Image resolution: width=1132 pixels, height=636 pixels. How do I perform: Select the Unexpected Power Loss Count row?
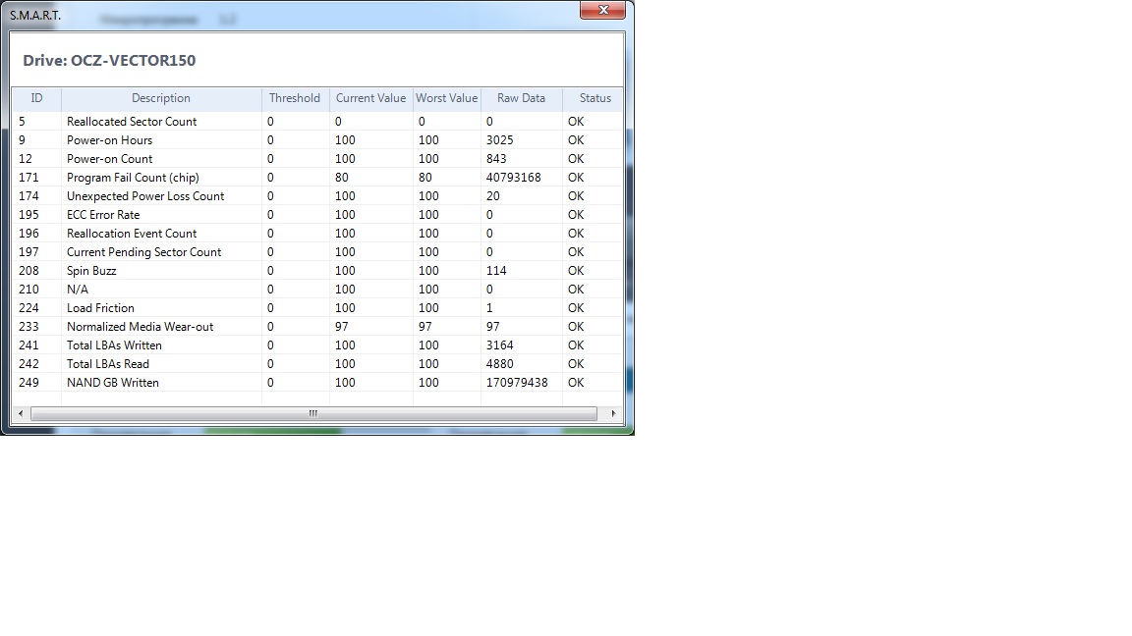pos(317,196)
